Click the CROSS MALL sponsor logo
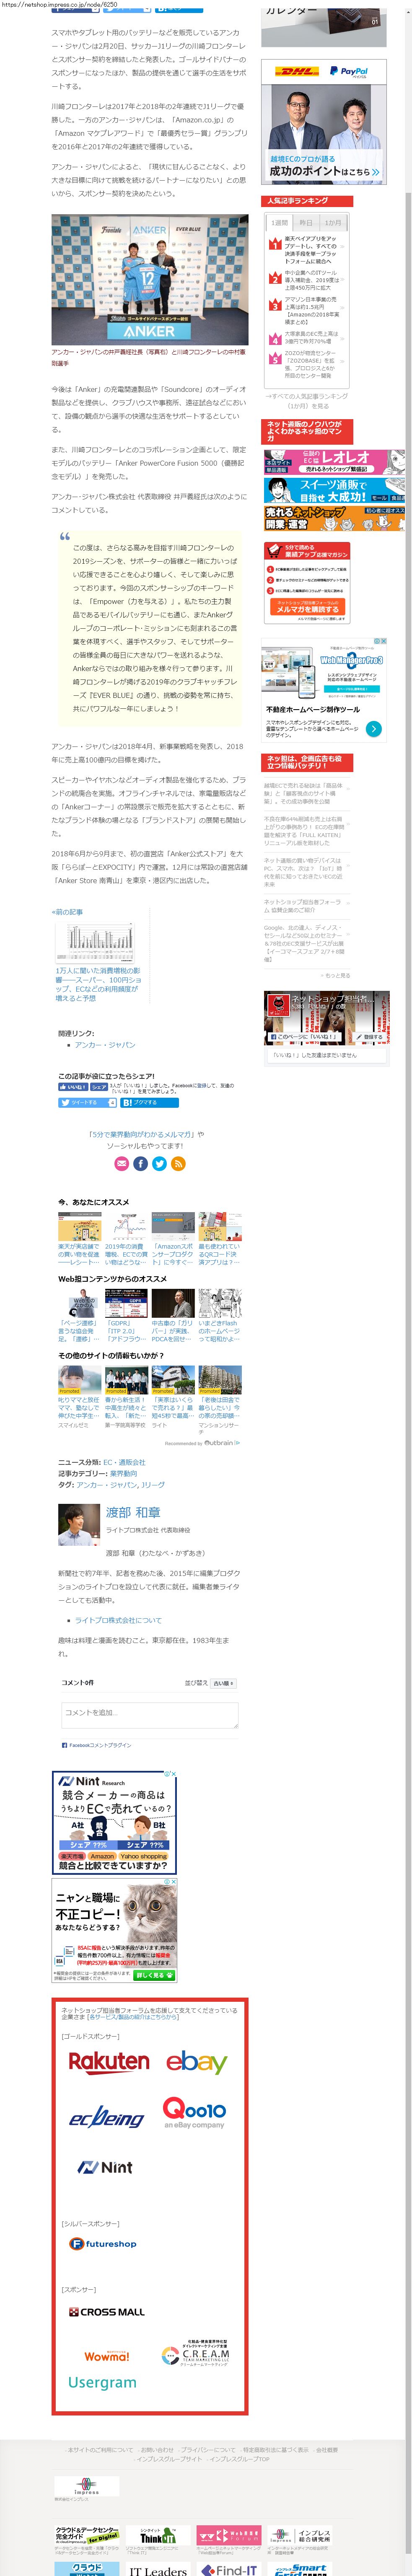The image size is (412, 2576). (107, 2312)
